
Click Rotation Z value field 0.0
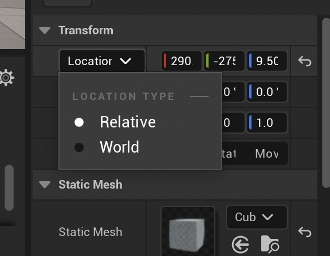pyautogui.click(x=267, y=92)
